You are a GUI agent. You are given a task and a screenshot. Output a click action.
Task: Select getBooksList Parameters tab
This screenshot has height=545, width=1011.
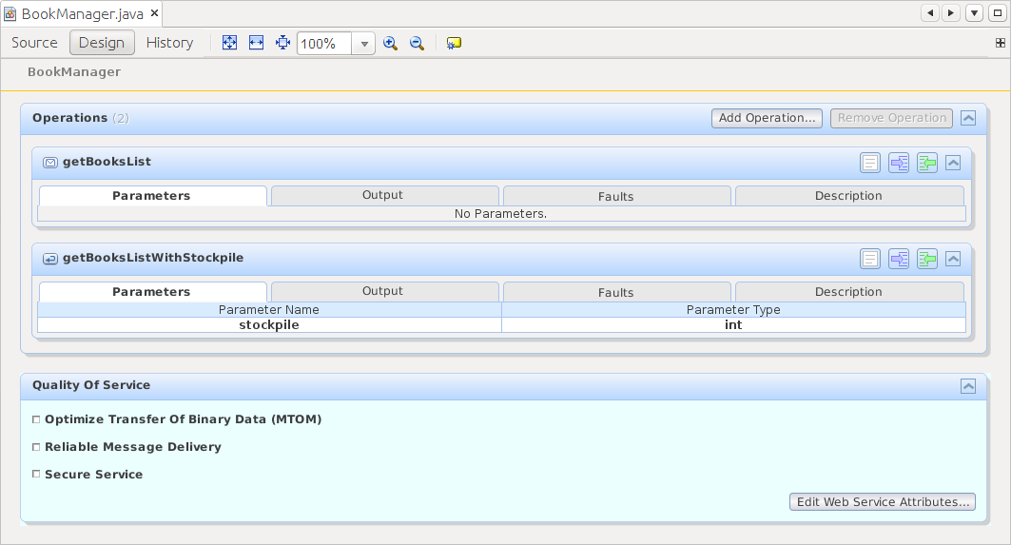point(153,195)
